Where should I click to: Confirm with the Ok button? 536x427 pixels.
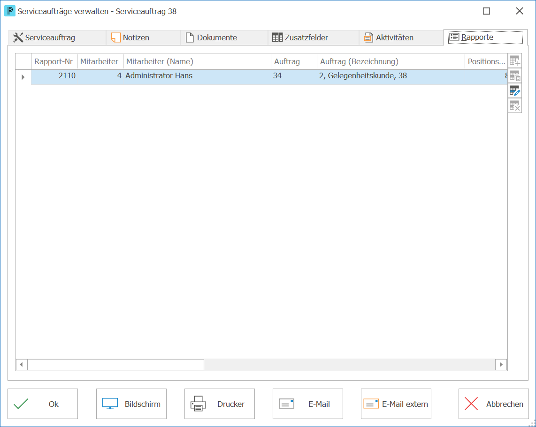[43, 404]
